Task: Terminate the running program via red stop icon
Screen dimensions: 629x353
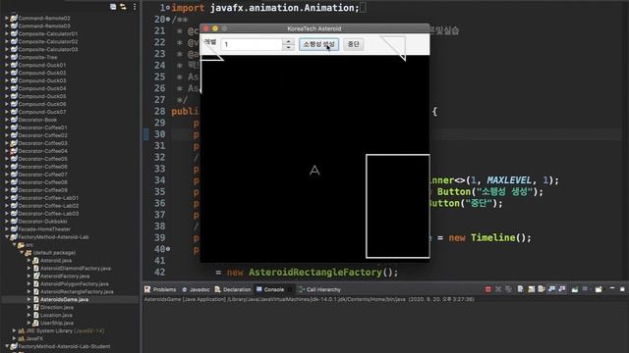Action: (x=487, y=289)
